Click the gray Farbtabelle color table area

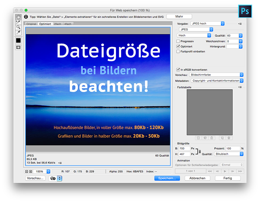[x=209, y=112]
